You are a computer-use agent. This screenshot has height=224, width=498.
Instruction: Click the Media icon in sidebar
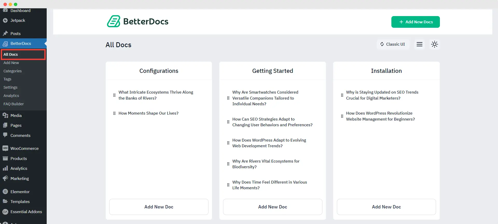(x=5, y=115)
